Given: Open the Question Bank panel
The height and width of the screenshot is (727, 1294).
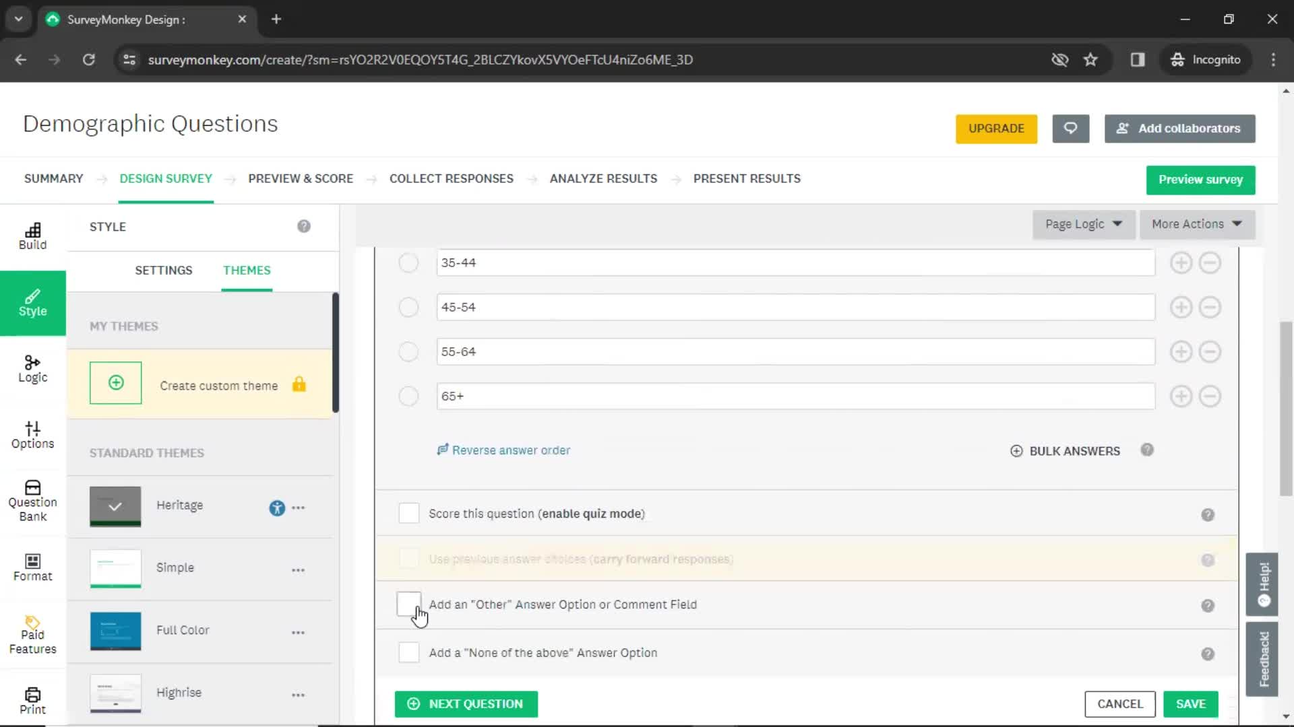Looking at the screenshot, I should [32, 501].
